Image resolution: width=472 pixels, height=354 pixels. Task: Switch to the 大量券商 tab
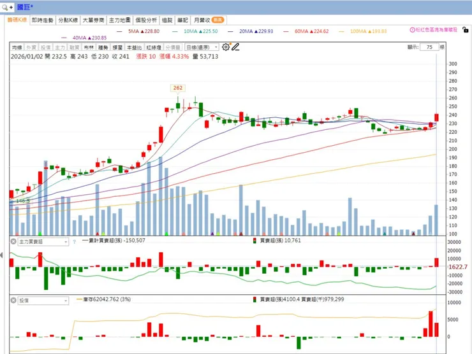93,20
